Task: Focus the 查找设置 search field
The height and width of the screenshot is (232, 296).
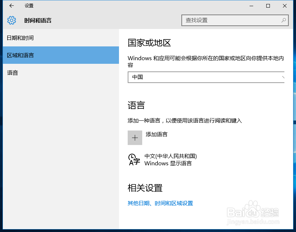Action: pos(235,20)
